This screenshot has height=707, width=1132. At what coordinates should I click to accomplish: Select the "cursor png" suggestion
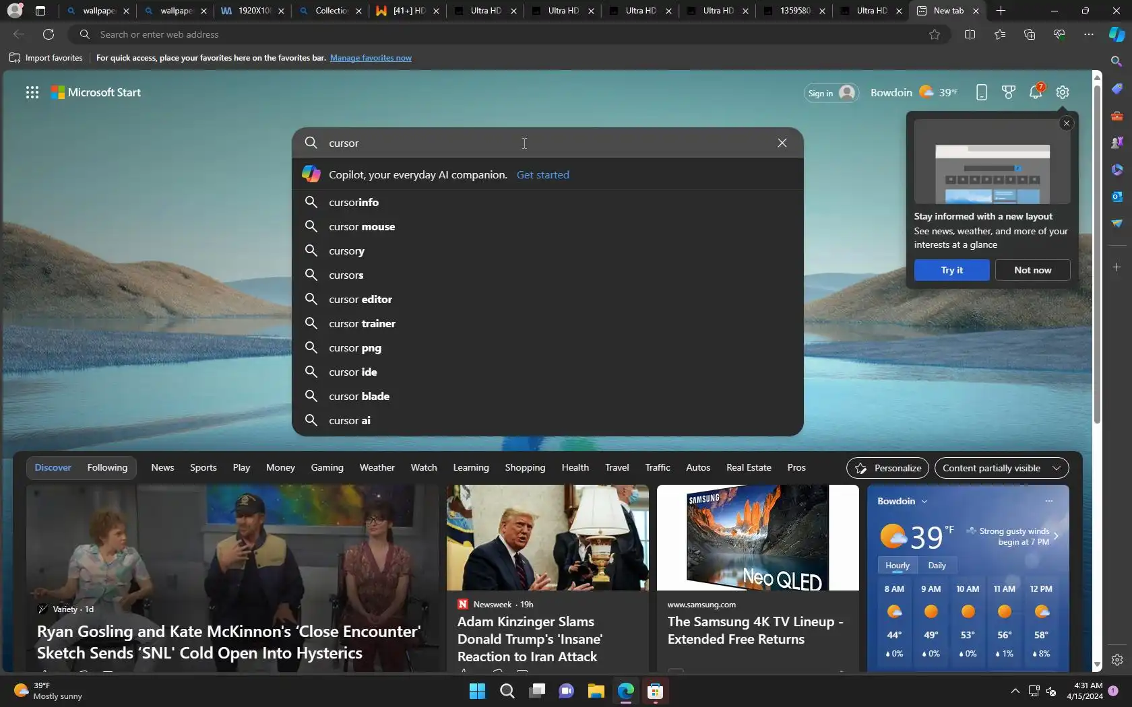(x=547, y=347)
